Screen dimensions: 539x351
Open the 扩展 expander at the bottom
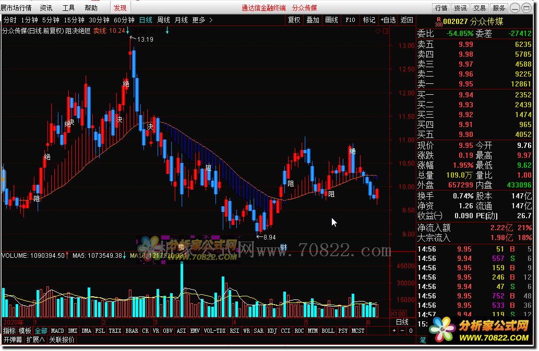coord(35,340)
